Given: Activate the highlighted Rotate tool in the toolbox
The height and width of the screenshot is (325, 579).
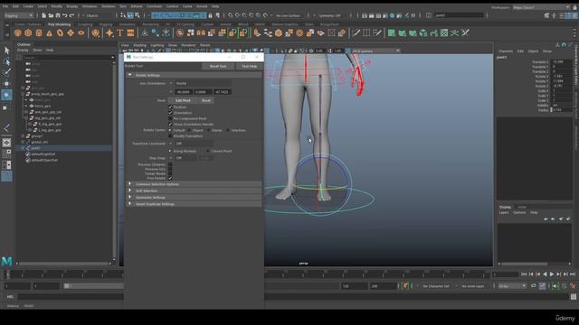Looking at the screenshot, I should coord(6,95).
